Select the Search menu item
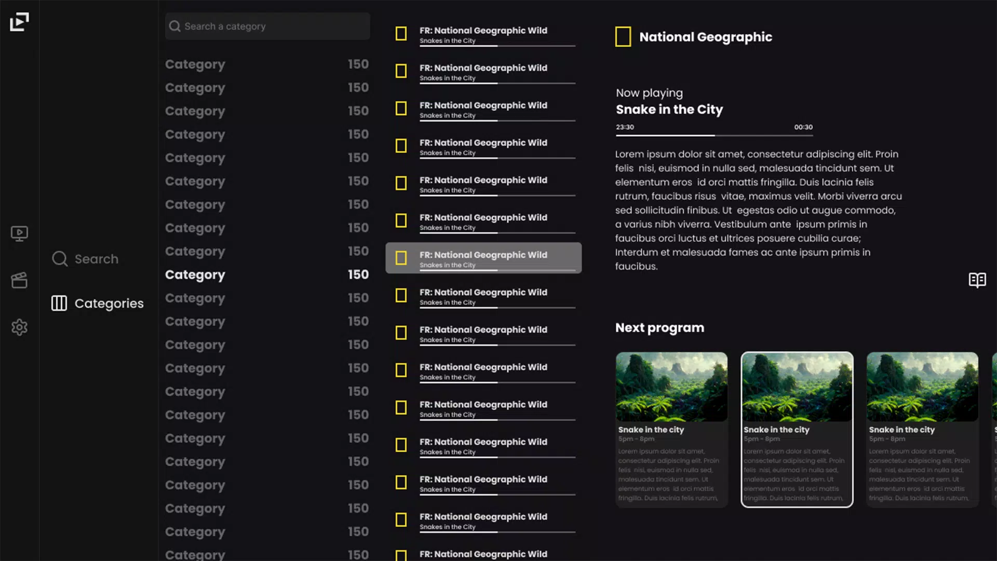 tap(85, 259)
